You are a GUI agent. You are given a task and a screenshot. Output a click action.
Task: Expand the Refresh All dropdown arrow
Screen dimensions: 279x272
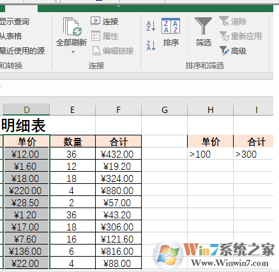[73, 52]
